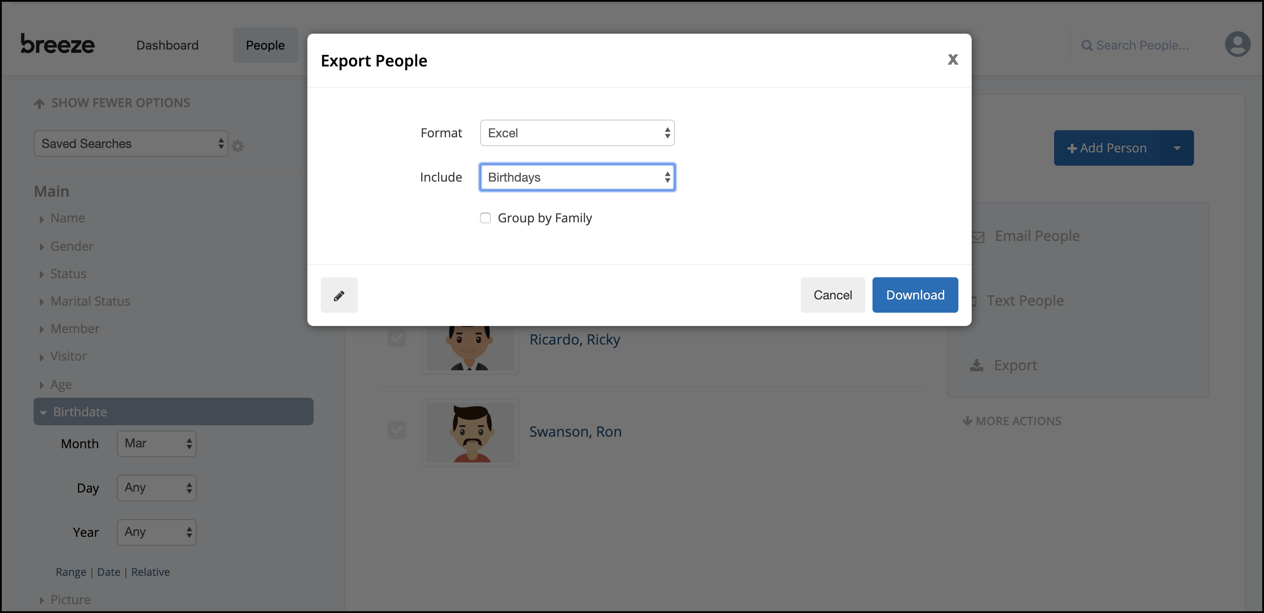Click the Relative birthdate link
Image resolution: width=1264 pixels, height=613 pixels.
point(150,572)
